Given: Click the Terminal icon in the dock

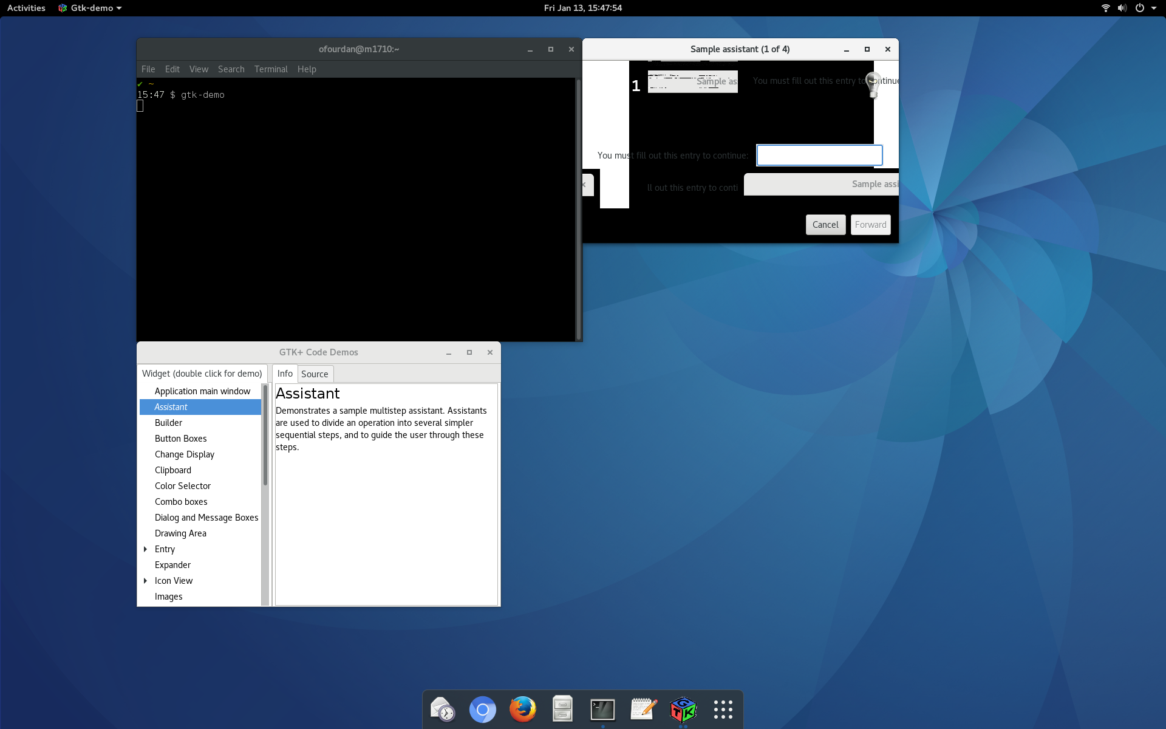Looking at the screenshot, I should 602,709.
